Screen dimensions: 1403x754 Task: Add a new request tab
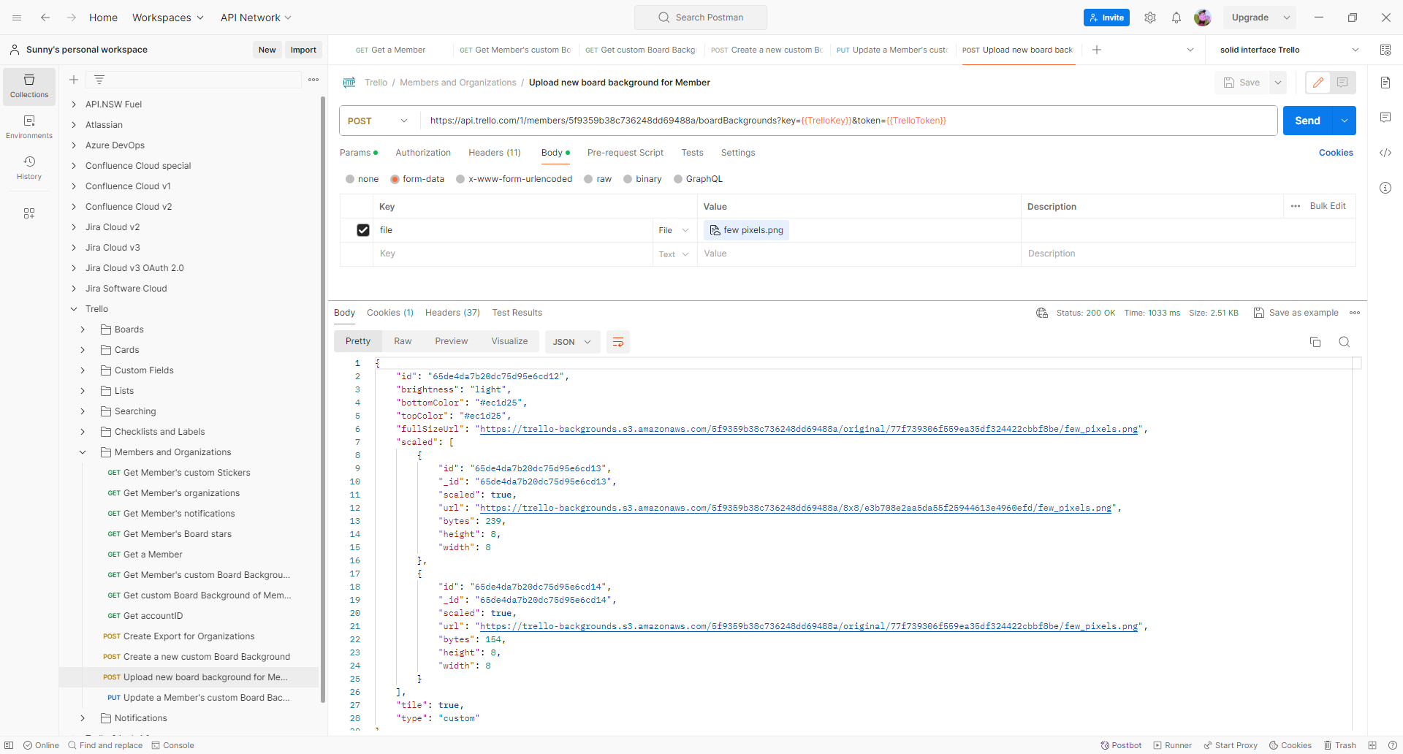pos(1097,50)
